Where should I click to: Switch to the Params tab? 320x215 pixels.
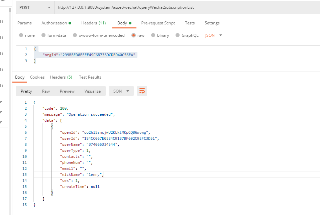[x=24, y=23]
